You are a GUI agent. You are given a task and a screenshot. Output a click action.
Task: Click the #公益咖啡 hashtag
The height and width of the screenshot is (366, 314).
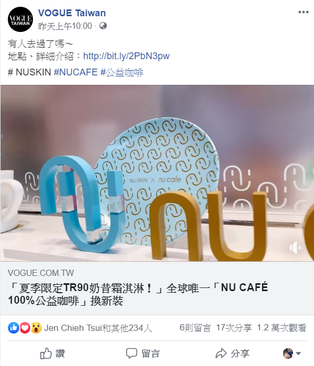pyautogui.click(x=122, y=72)
